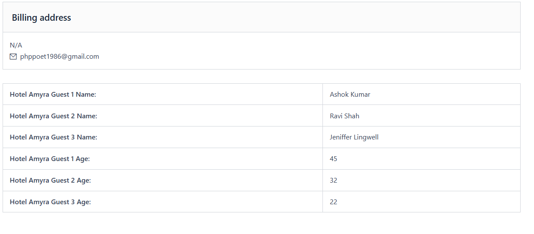Viewport: 534px width, 234px height.
Task: Click the envelope email icon
Action: [13, 57]
